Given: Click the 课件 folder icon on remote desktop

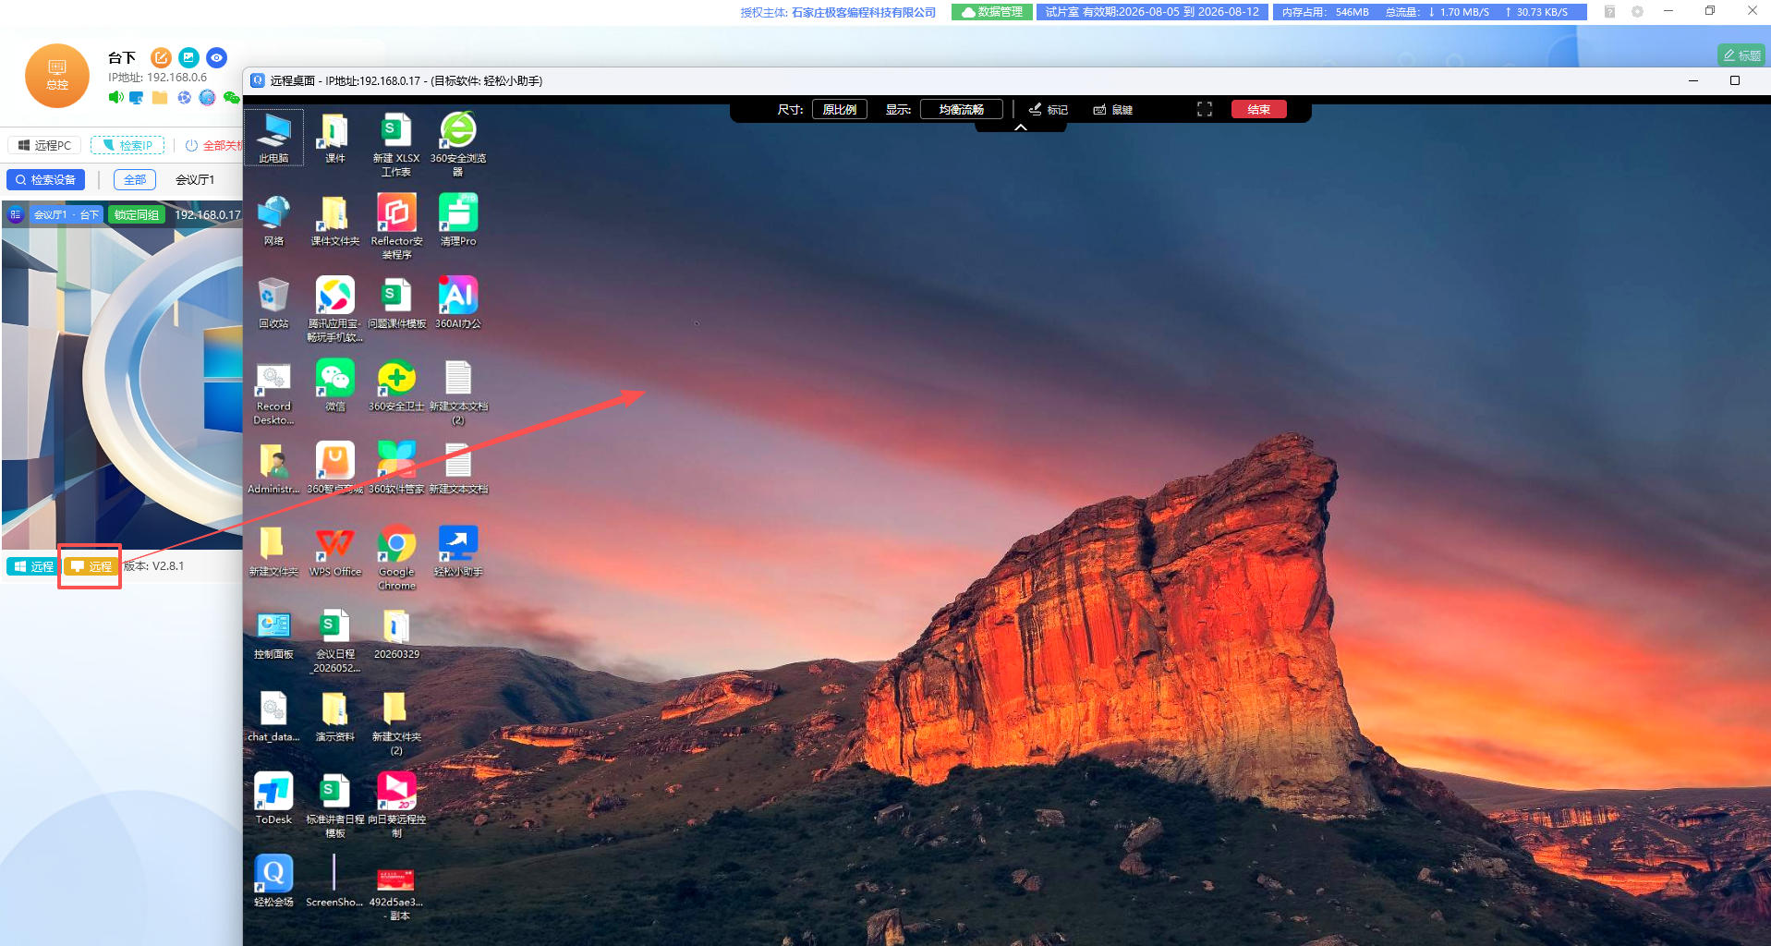Looking at the screenshot, I should (334, 138).
